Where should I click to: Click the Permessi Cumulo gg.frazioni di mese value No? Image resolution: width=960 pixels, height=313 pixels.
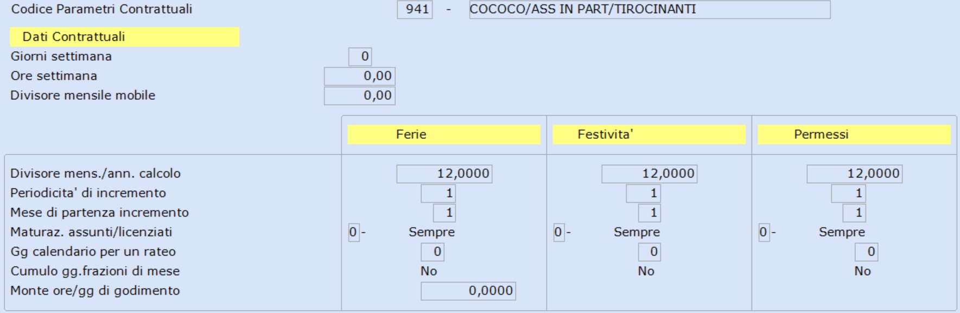click(862, 271)
